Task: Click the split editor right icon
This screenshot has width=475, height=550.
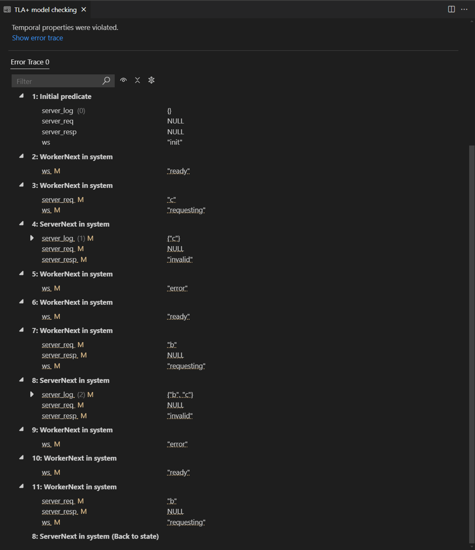Action: pyautogui.click(x=451, y=9)
